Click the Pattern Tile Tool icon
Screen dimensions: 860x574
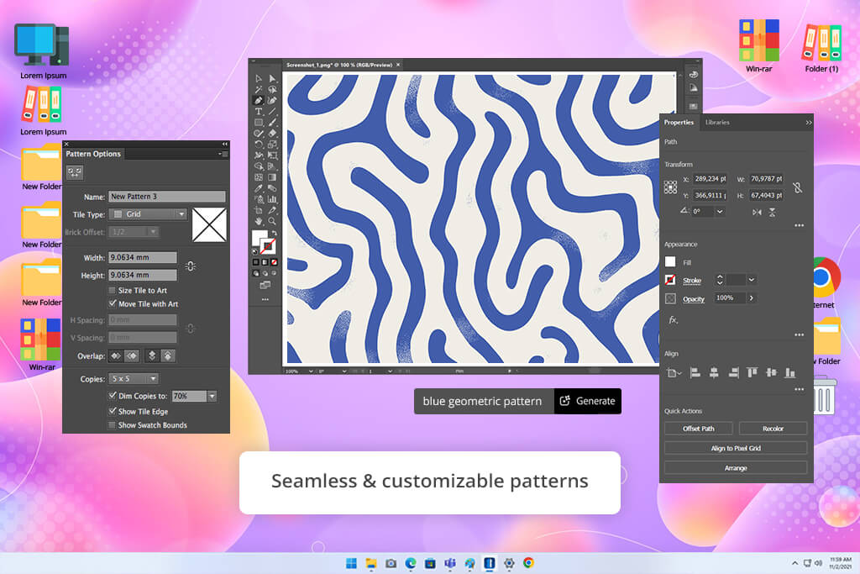[x=75, y=171]
